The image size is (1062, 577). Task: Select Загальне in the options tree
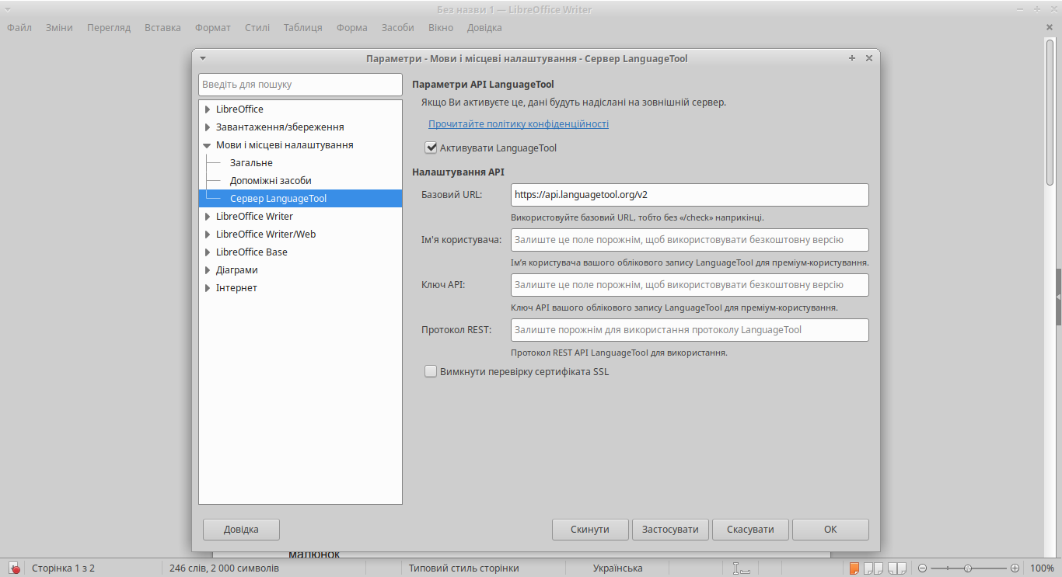click(x=251, y=163)
